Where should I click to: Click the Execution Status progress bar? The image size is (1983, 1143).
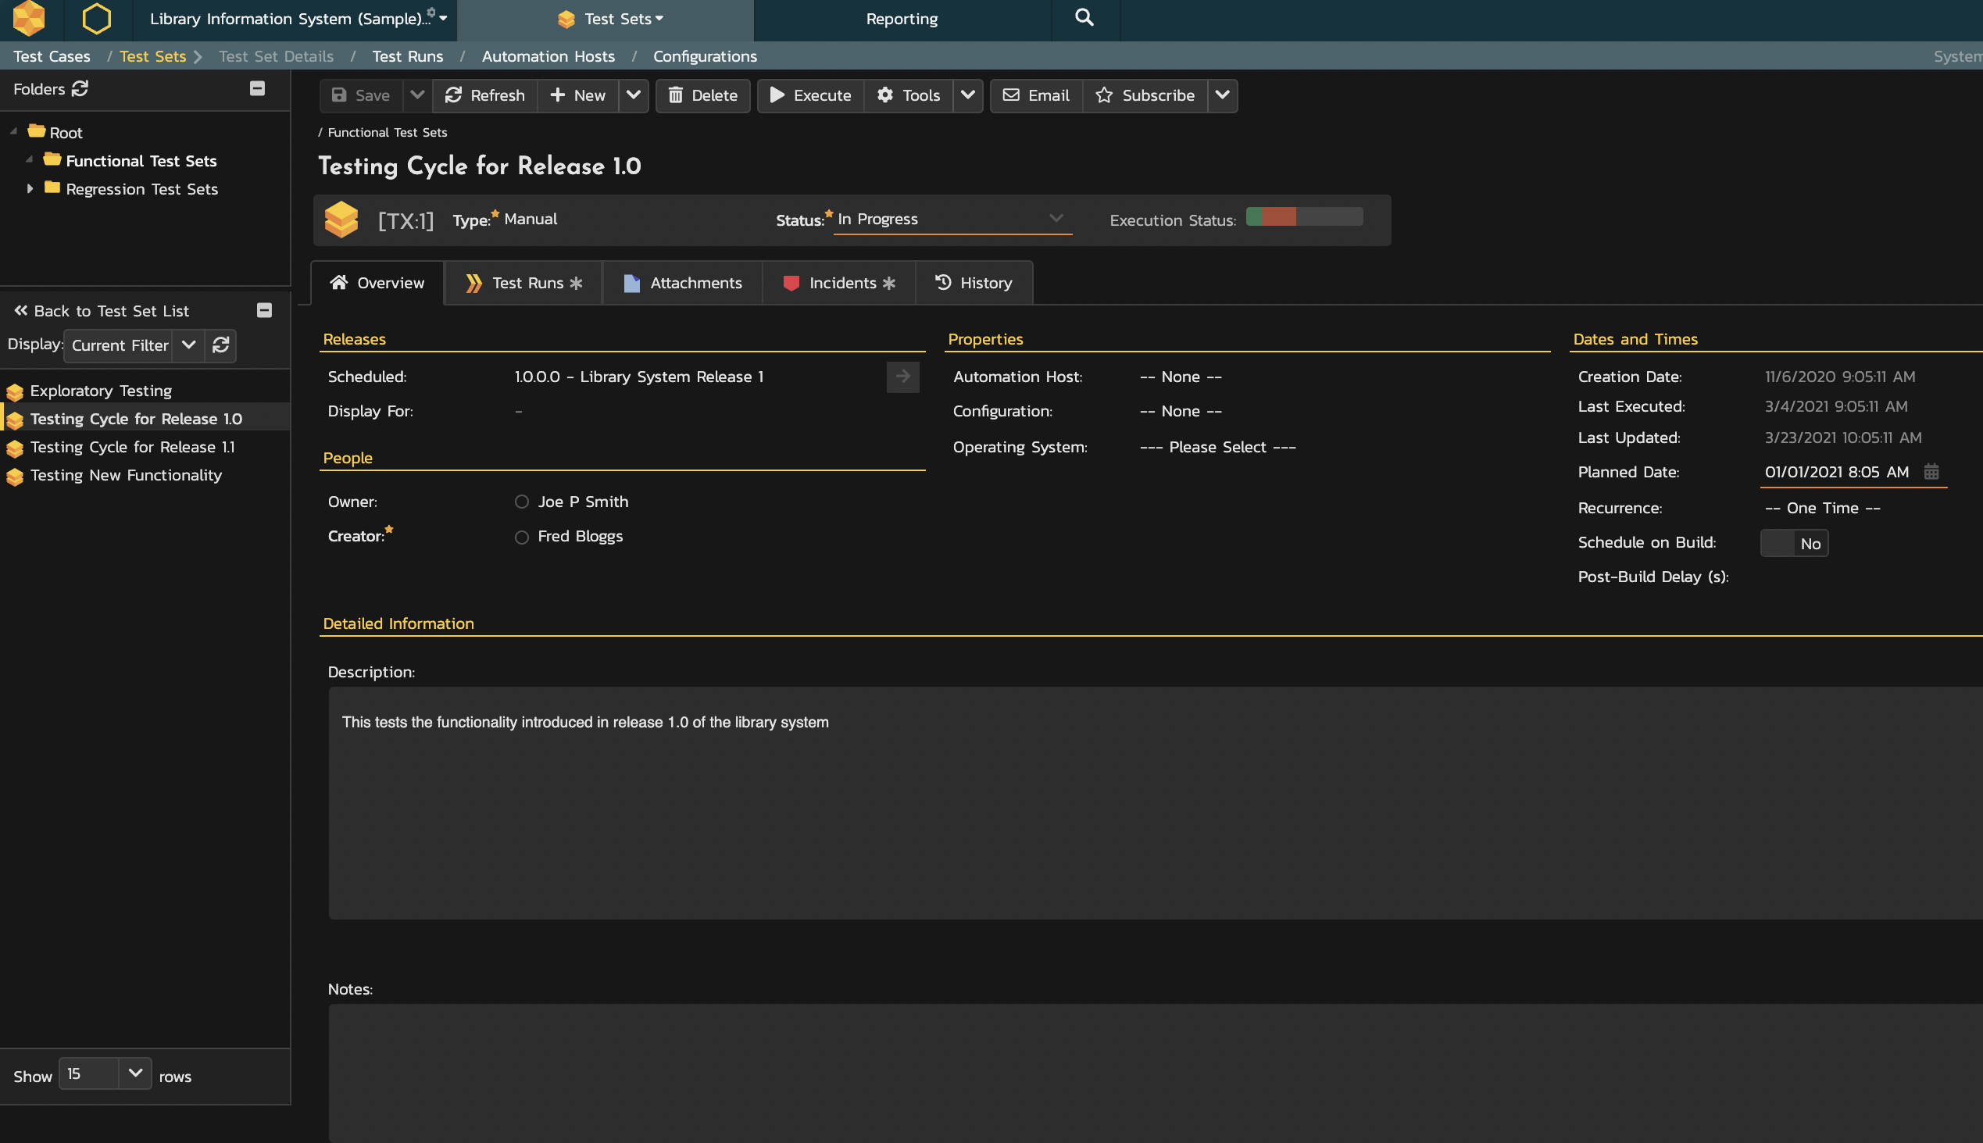(1304, 217)
